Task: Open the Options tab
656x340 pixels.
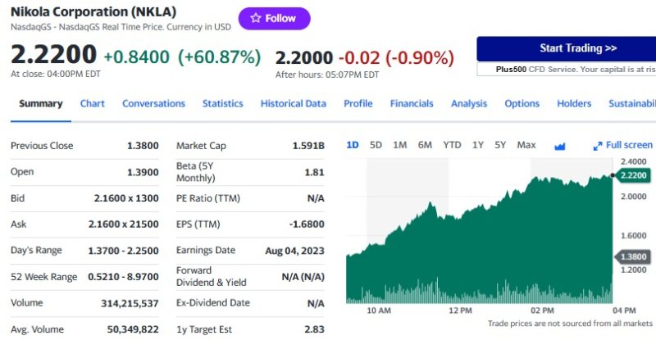Action: tap(522, 104)
